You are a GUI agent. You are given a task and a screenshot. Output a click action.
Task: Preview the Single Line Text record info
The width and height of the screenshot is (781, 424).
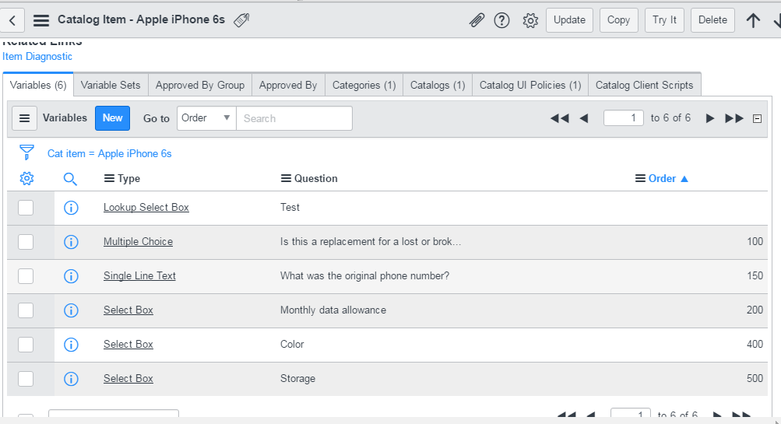point(71,276)
